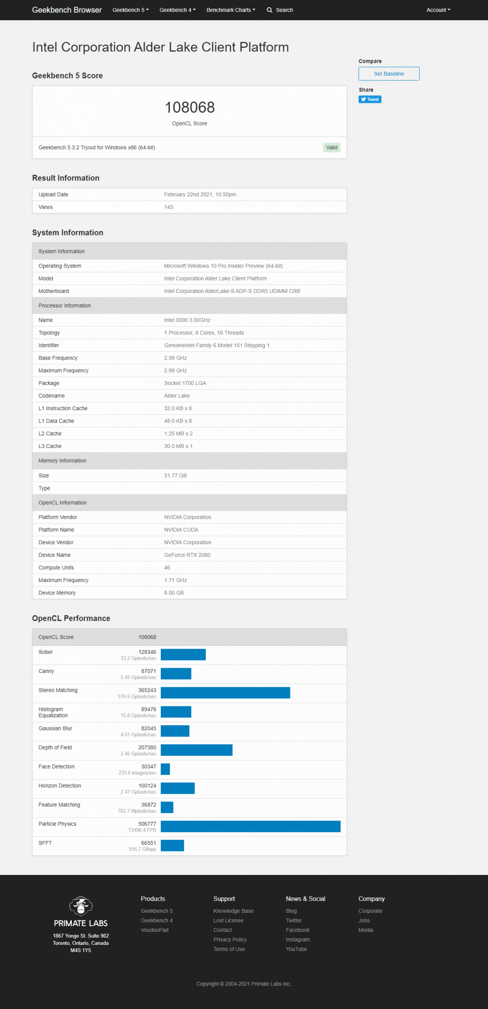Open the Privacy Policy link
This screenshot has width=488, height=1009.
(230, 940)
